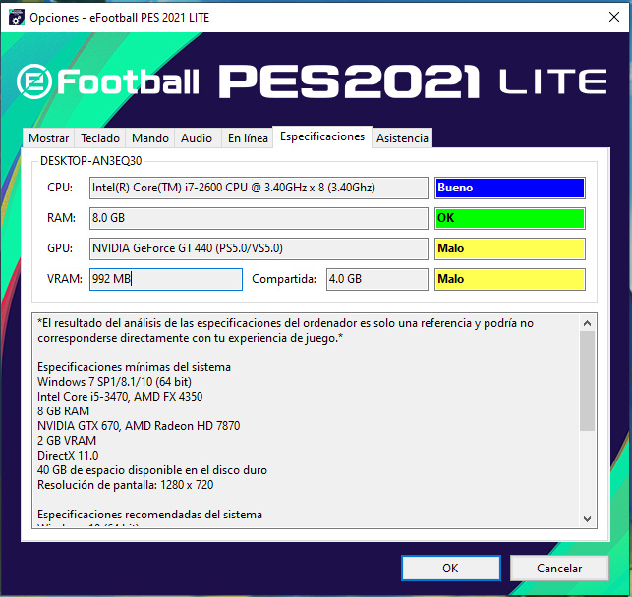Switch to the Mostrar tab
This screenshot has height=597, width=632.
coord(49,138)
